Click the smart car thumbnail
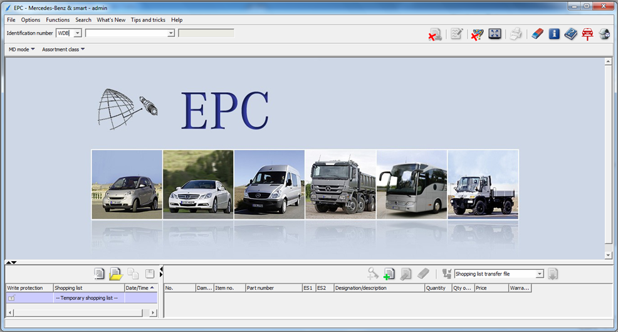The image size is (618, 332). [127, 185]
